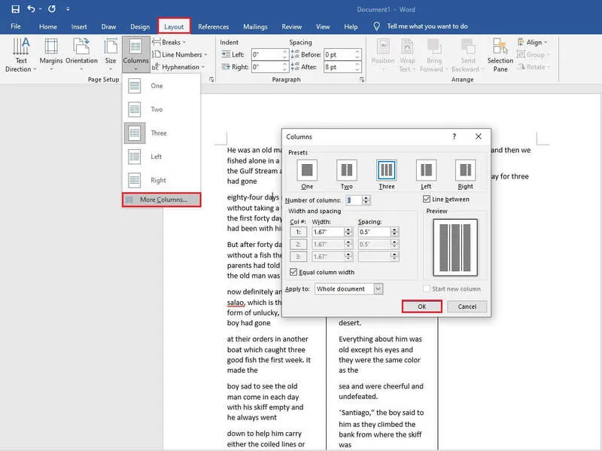Click the column 1 Width field
Viewport: 602px width, 451px height.
tap(328, 232)
